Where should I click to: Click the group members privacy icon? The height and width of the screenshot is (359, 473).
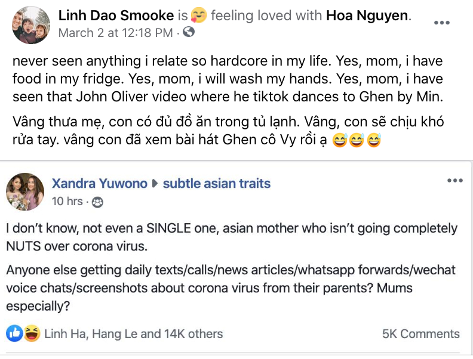(x=97, y=202)
